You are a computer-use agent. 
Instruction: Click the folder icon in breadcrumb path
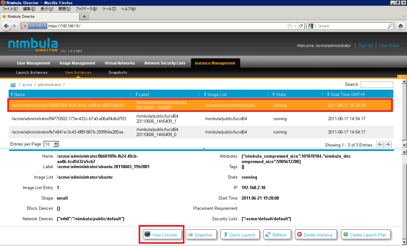[x=13, y=85]
